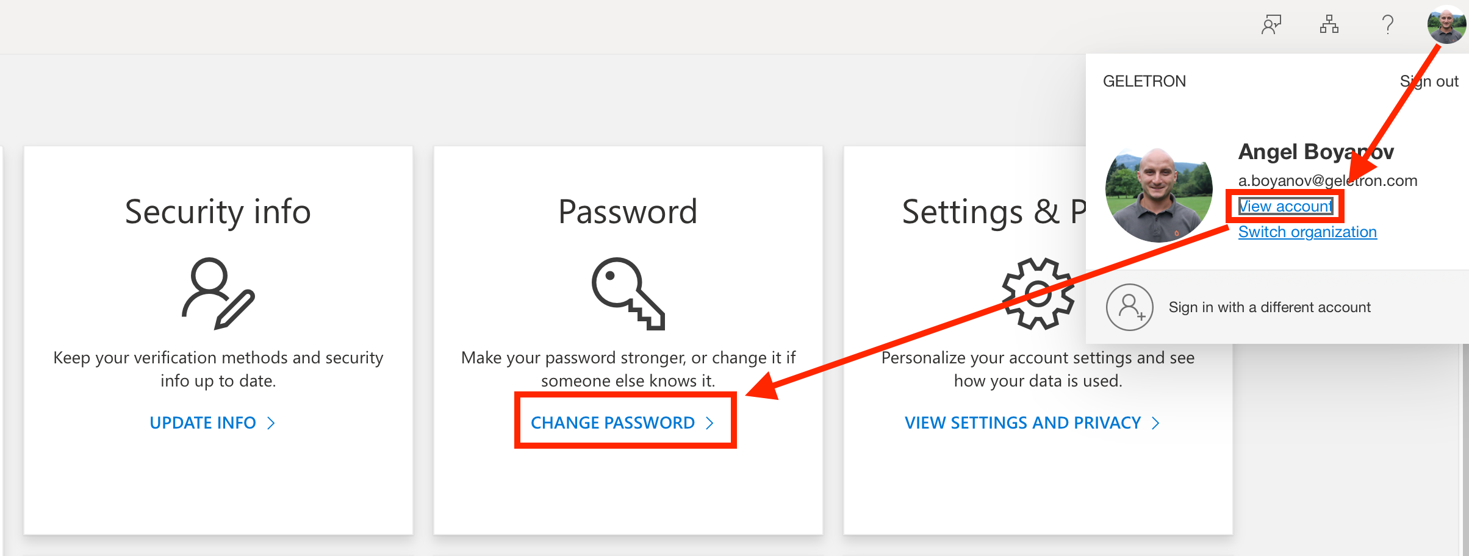Click the gear icon on Settings card
Screen dimensions: 1469x556
point(1038,293)
